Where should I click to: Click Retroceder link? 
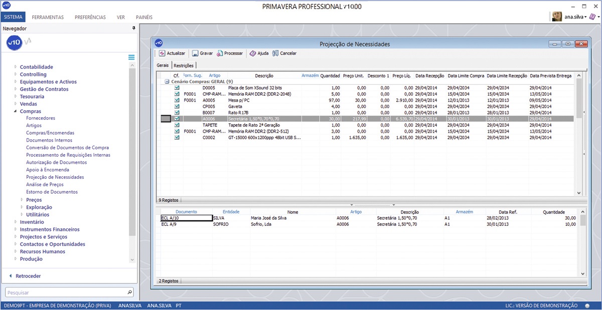coord(28,276)
